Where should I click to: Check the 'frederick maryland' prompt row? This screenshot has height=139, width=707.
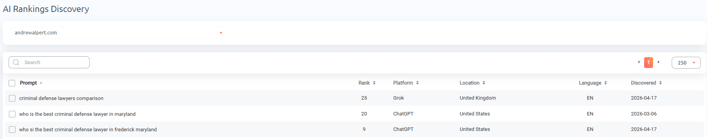pyautogui.click(x=12, y=129)
